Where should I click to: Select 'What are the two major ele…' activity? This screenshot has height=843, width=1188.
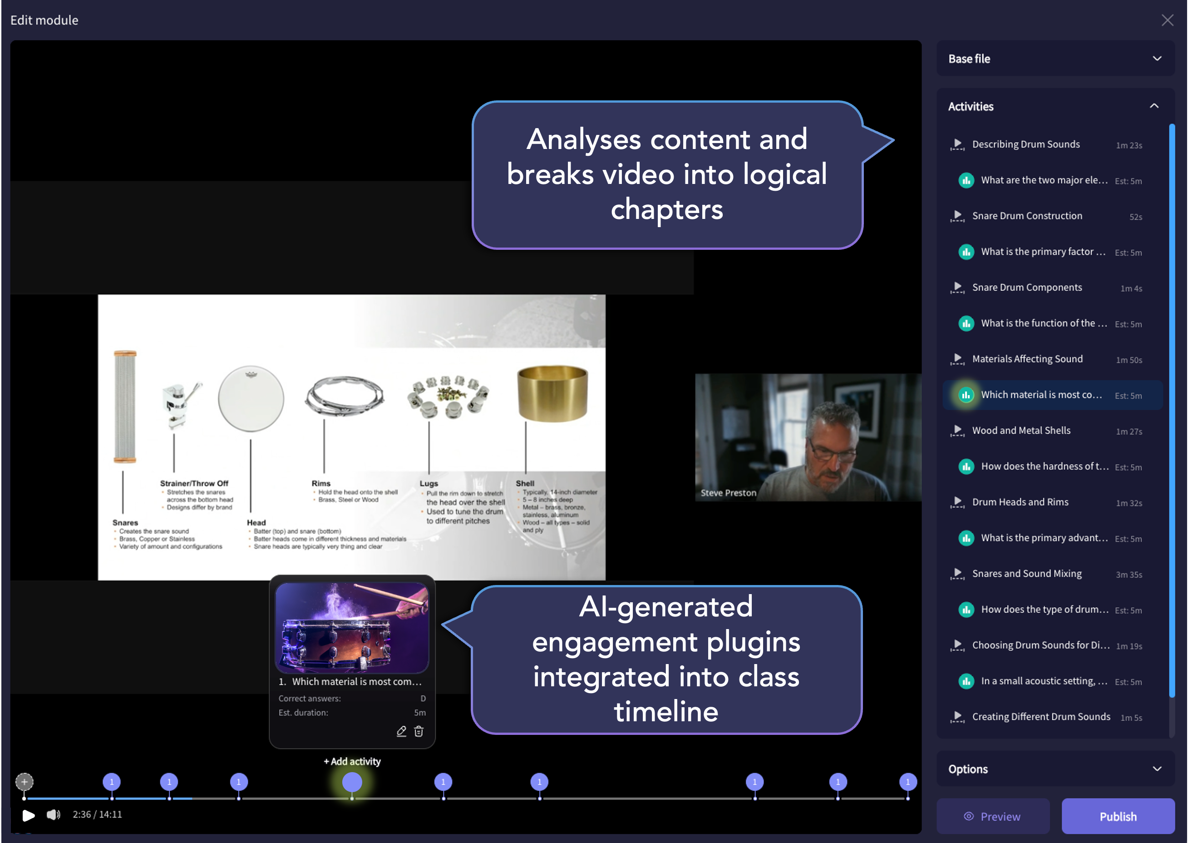pyautogui.click(x=1052, y=180)
